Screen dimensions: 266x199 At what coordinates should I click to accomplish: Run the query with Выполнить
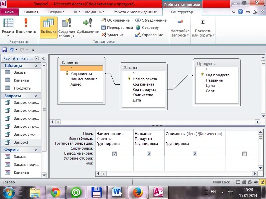pos(26,26)
